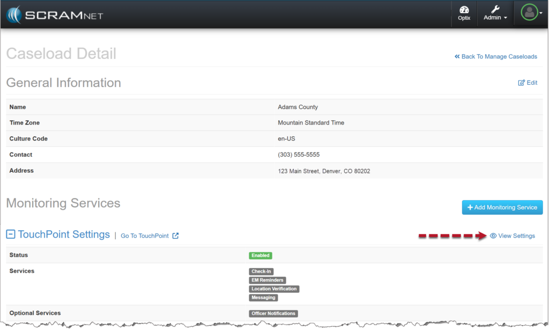This screenshot has width=549, height=331.
Task: Expand the Admin dropdown menu
Action: tap(495, 17)
